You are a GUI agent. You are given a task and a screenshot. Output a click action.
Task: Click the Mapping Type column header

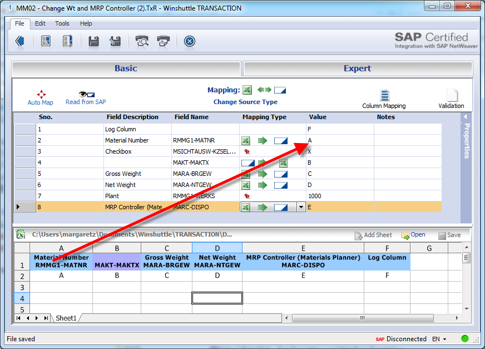pos(264,117)
